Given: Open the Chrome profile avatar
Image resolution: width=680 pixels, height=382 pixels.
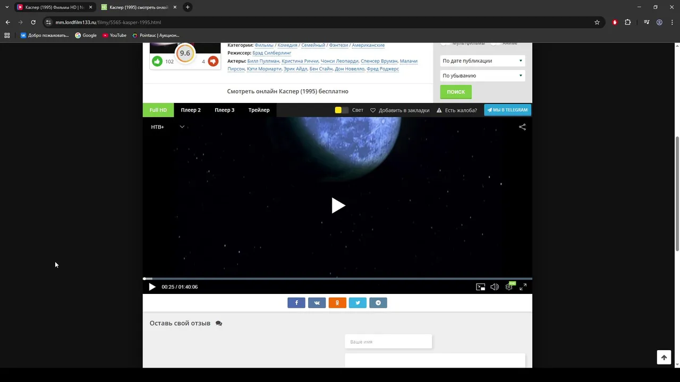Looking at the screenshot, I should [659, 22].
